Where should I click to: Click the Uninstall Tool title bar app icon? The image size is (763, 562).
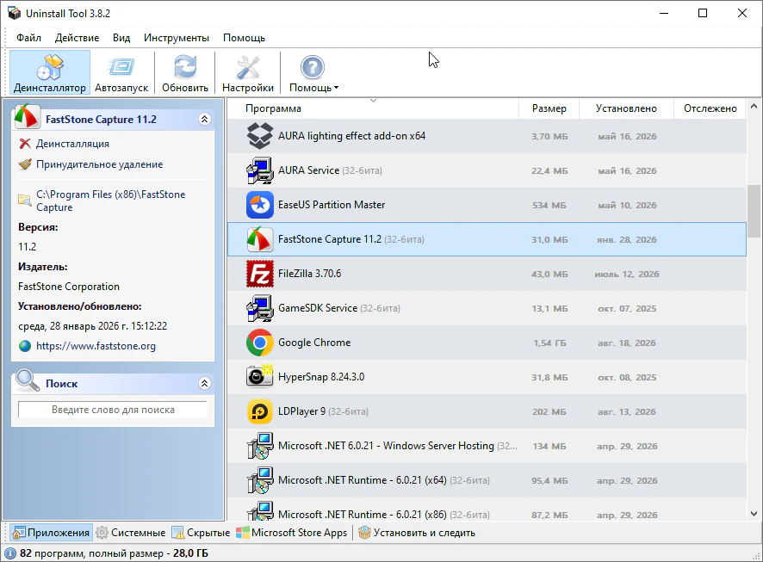click(x=14, y=13)
